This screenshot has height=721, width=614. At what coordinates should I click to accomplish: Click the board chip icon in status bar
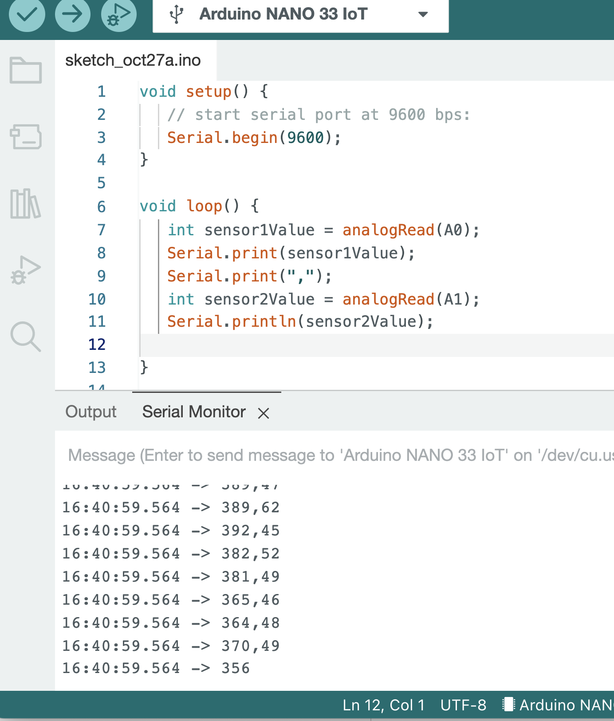coord(508,704)
